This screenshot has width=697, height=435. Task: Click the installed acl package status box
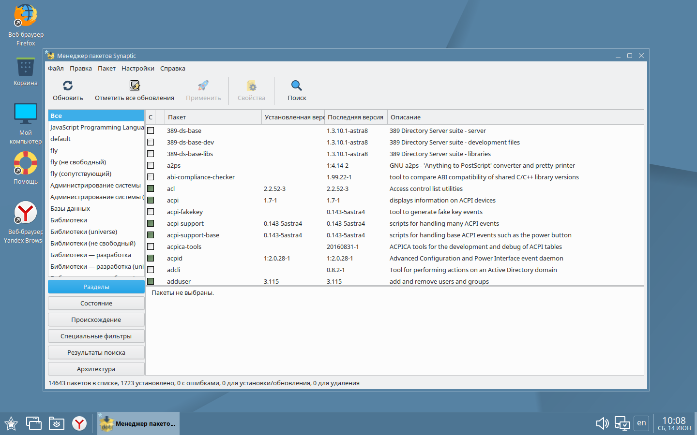tap(151, 188)
